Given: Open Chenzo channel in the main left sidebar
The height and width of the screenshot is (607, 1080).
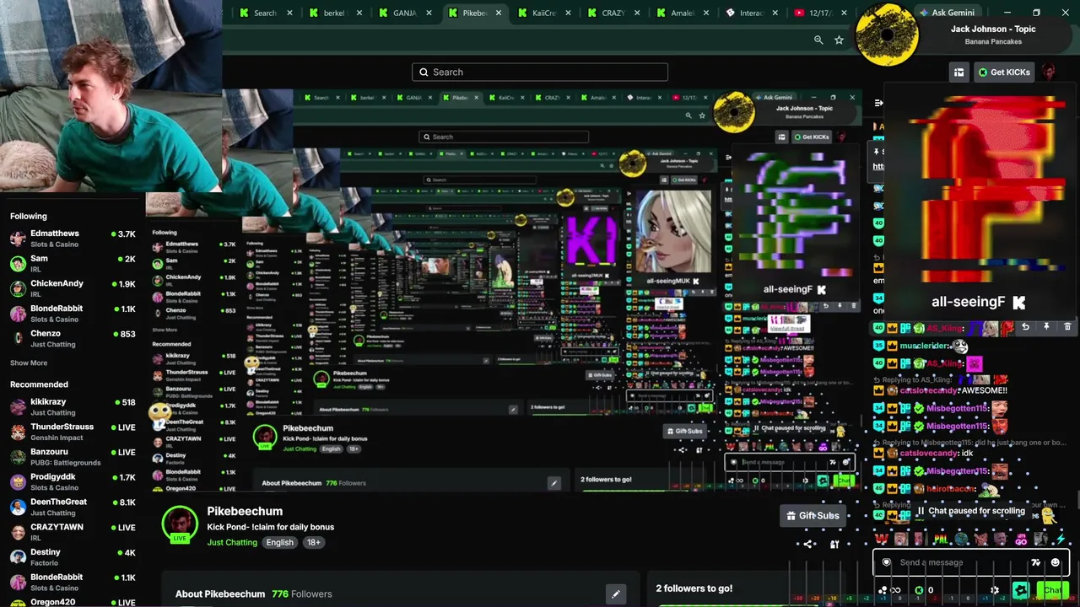Looking at the screenshot, I should click(73, 338).
